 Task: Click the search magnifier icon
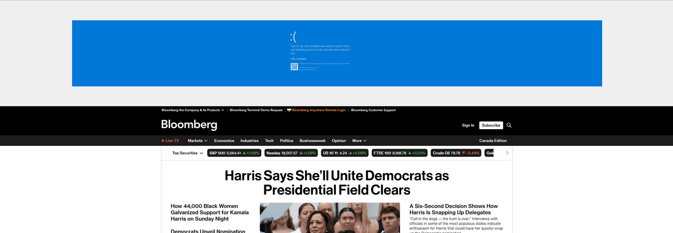[x=509, y=125]
